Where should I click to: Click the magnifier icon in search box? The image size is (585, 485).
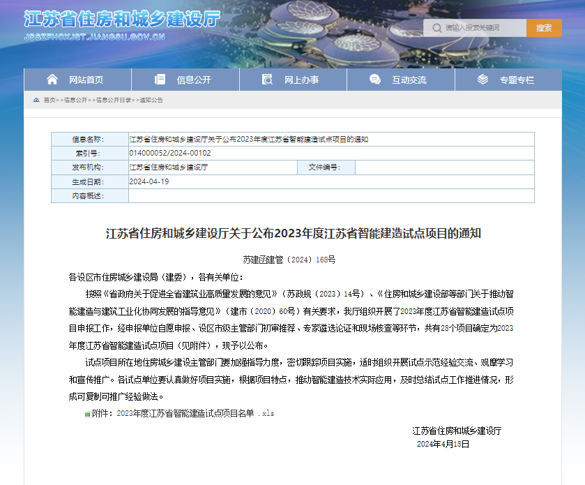(x=436, y=28)
